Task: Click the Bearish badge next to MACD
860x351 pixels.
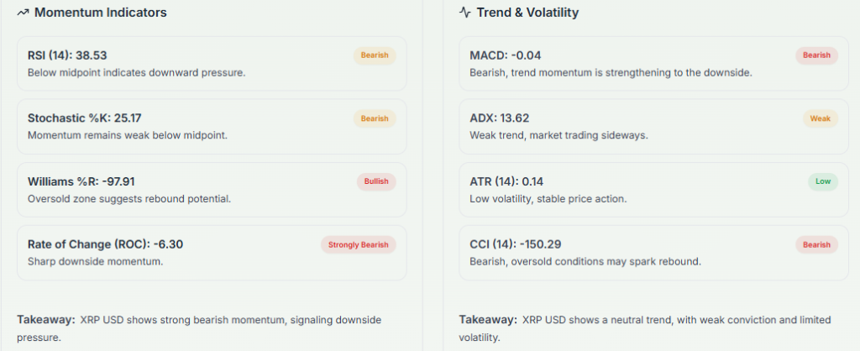Action: (x=816, y=55)
